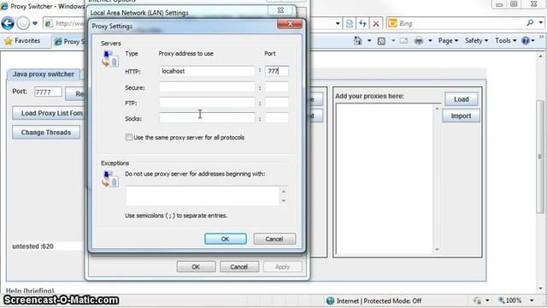Screen dimensions: 547x308
Task: Click the FTP proxy address field
Action: 207,103
